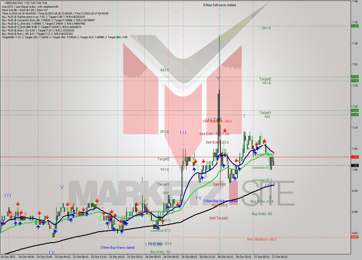Click the 'Sell 100' label
The height and width of the screenshot is (260, 362).
click(219, 185)
